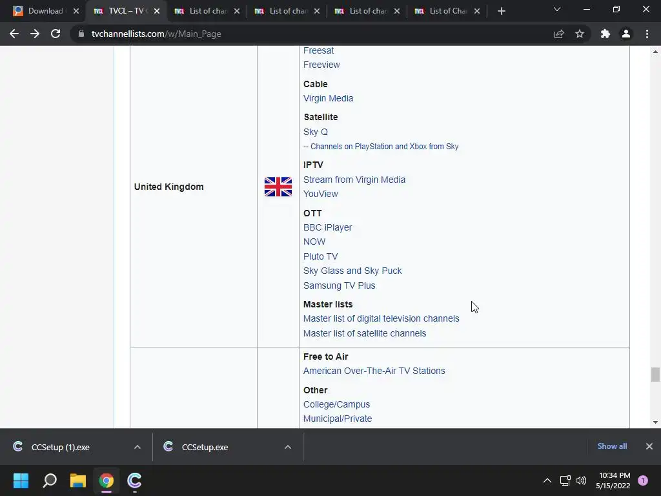Viewport: 661px width, 496px height.
Task: Select the TVCL – TV tab
Action: click(x=127, y=11)
